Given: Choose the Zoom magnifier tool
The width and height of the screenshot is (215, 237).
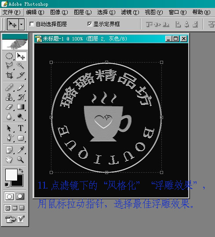Looking at the screenshot, I should point(21,159).
